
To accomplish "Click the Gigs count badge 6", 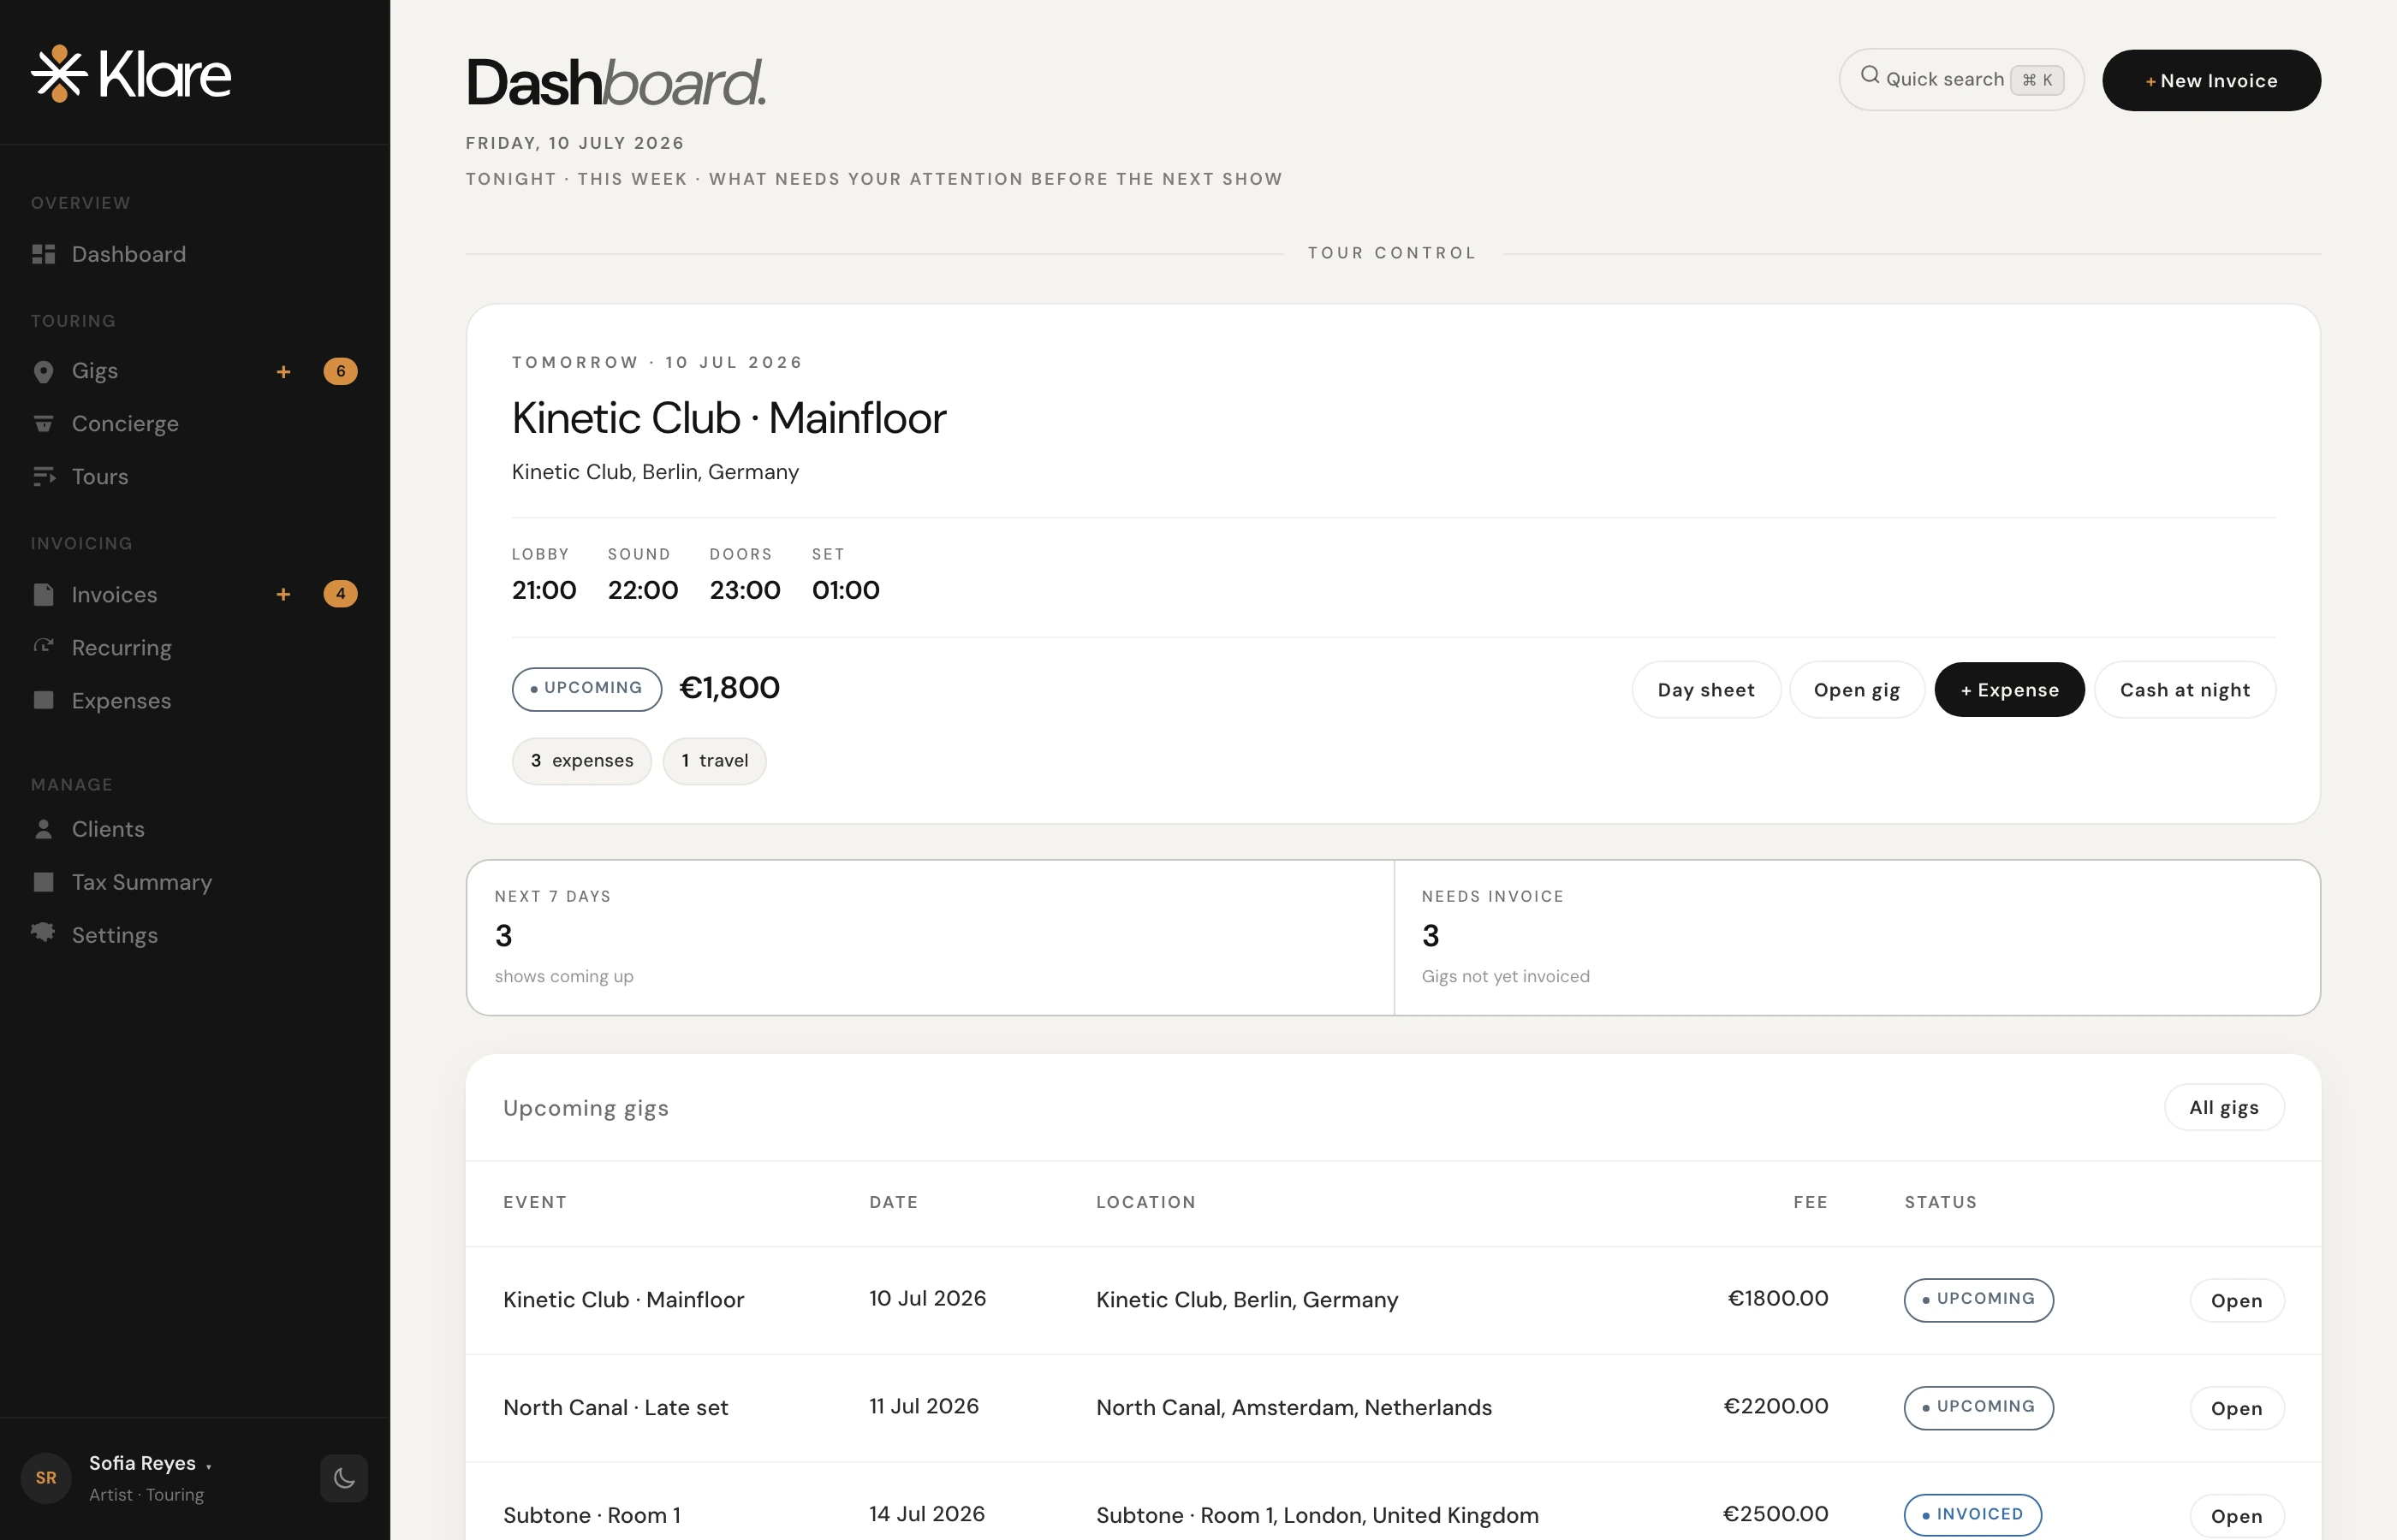I will pyautogui.click(x=340, y=371).
